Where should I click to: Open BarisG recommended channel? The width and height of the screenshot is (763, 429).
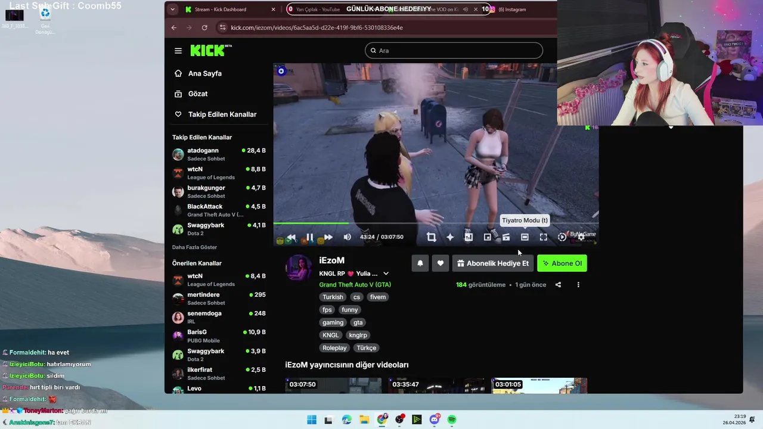click(219, 336)
